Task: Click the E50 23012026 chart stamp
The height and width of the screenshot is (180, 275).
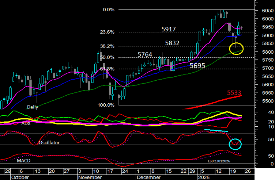Action: pyautogui.click(x=219, y=161)
